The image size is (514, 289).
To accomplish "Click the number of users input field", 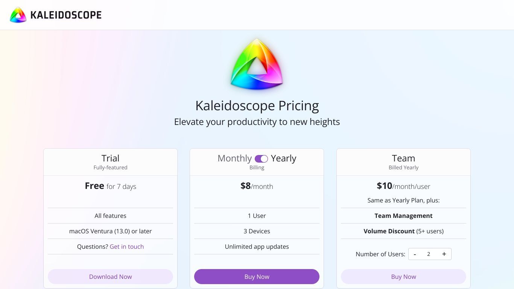I will pyautogui.click(x=429, y=254).
